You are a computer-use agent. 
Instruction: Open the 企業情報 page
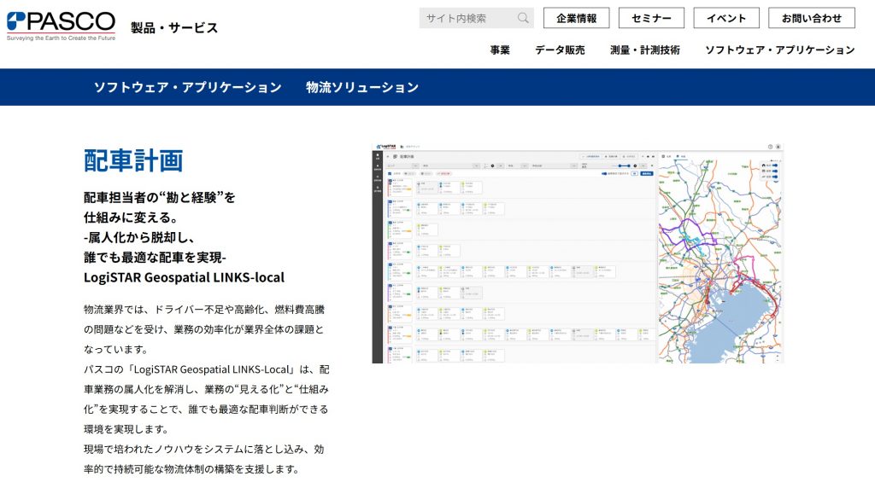click(x=576, y=18)
